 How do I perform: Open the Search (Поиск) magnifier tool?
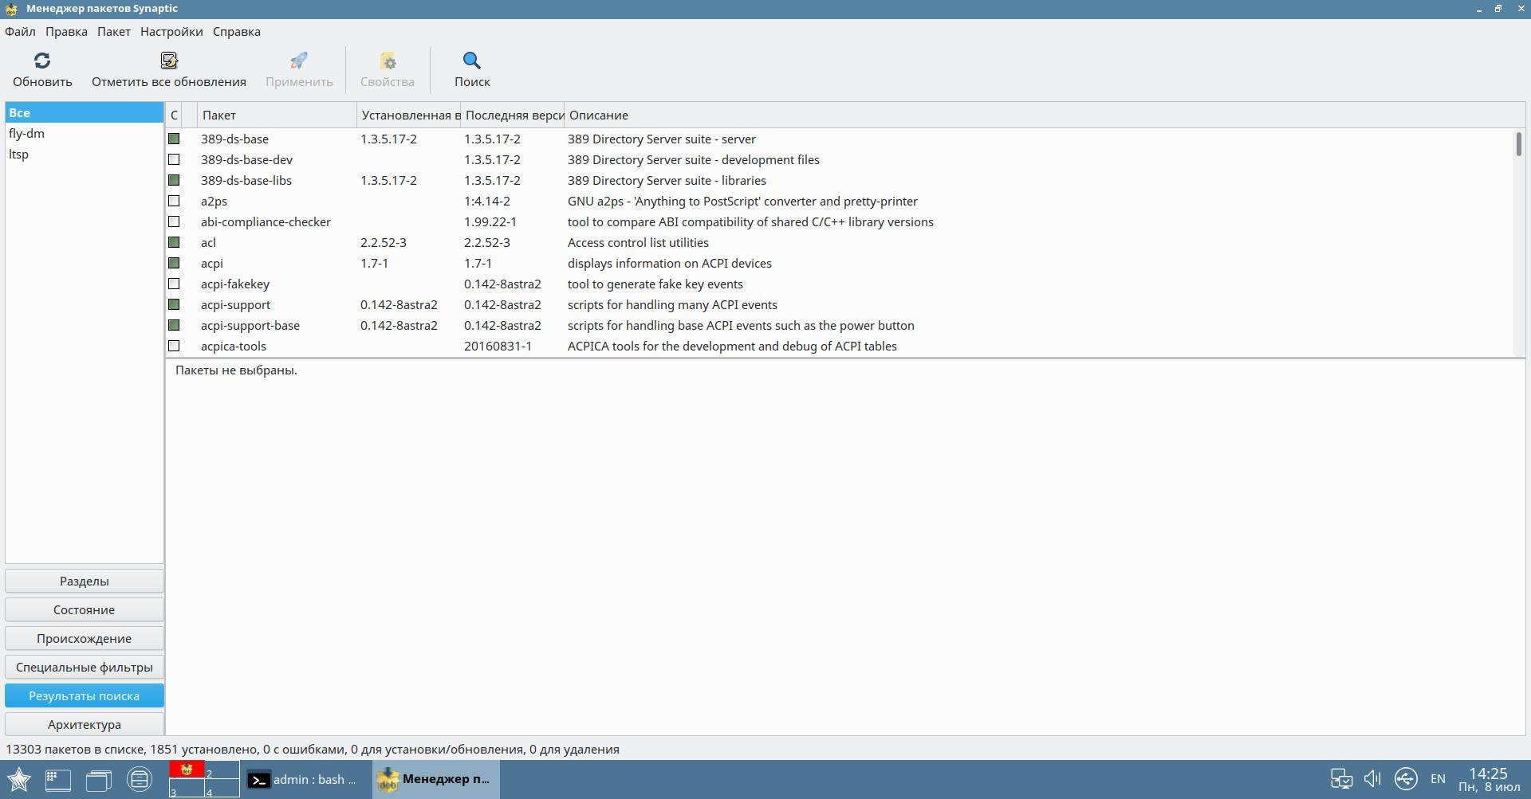click(471, 61)
